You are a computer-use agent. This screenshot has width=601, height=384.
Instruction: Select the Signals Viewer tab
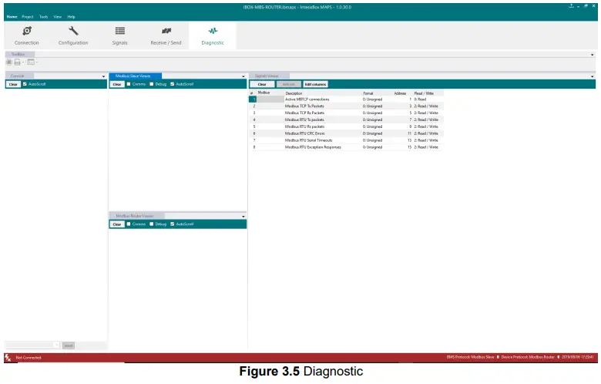270,76
